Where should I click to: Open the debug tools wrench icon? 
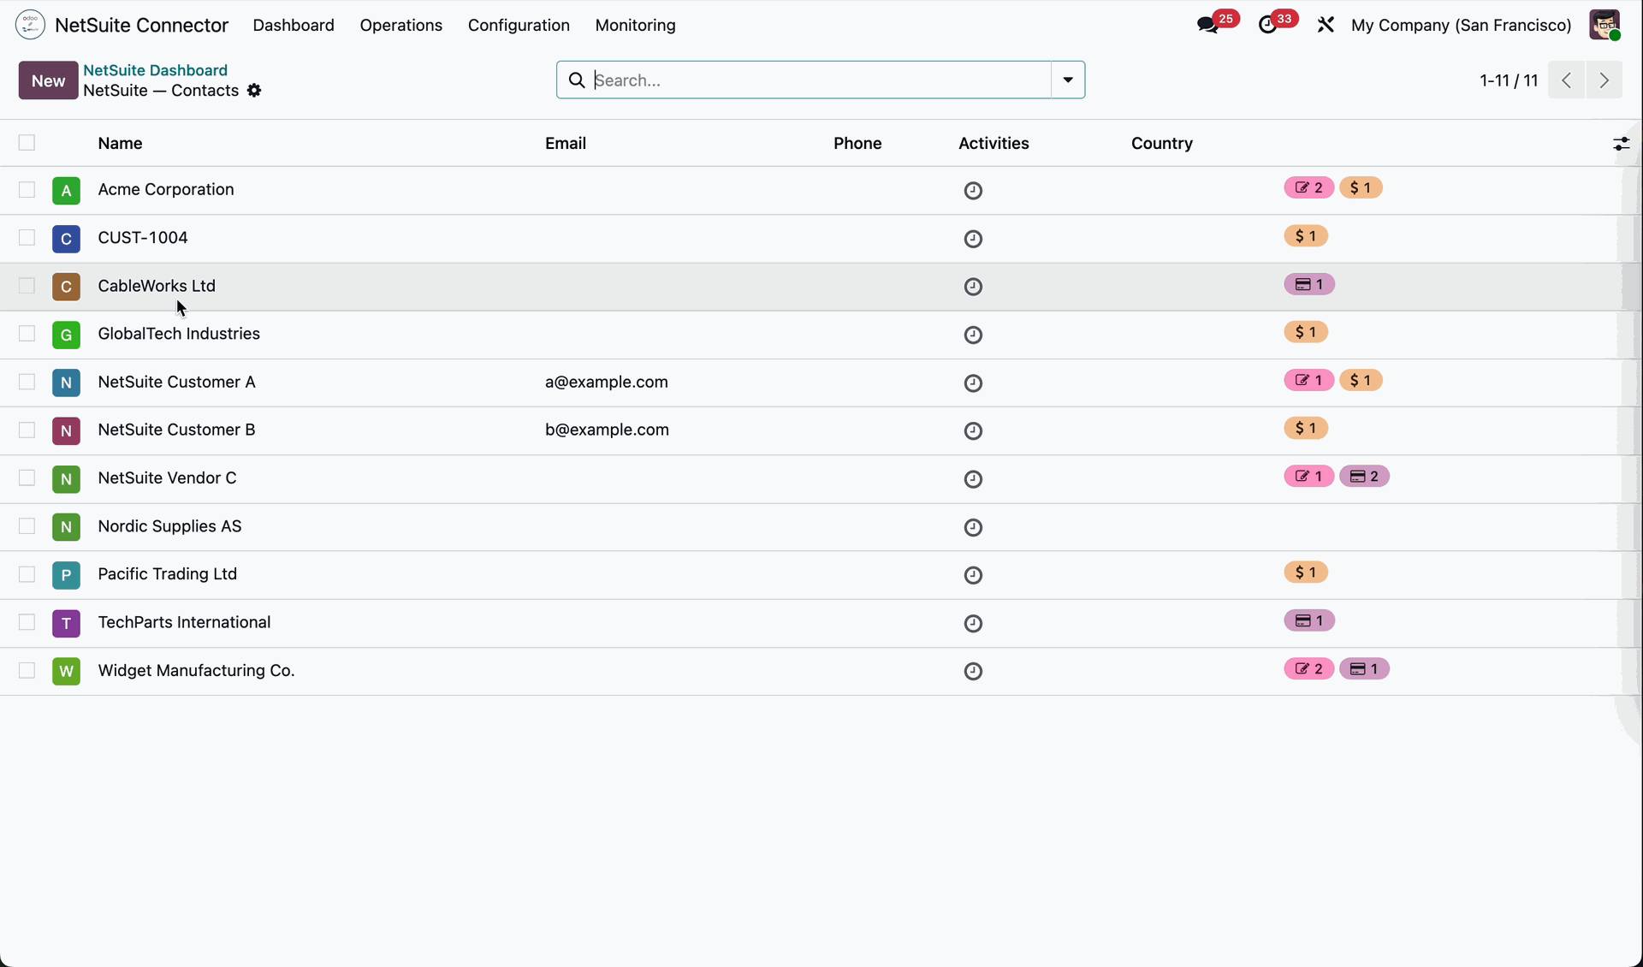click(x=1326, y=25)
